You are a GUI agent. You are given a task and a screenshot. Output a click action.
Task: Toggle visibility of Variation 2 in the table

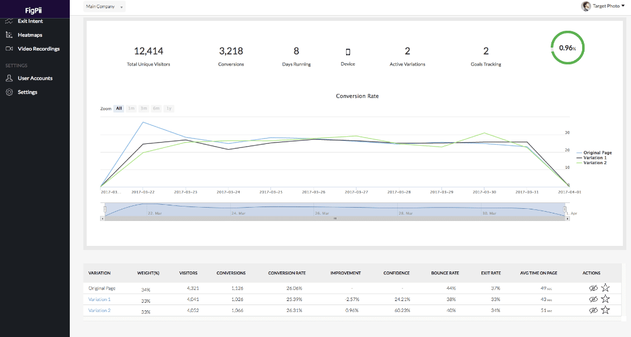(x=593, y=310)
